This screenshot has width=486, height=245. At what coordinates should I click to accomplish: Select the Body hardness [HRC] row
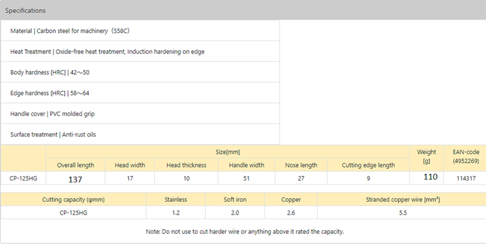50,72
